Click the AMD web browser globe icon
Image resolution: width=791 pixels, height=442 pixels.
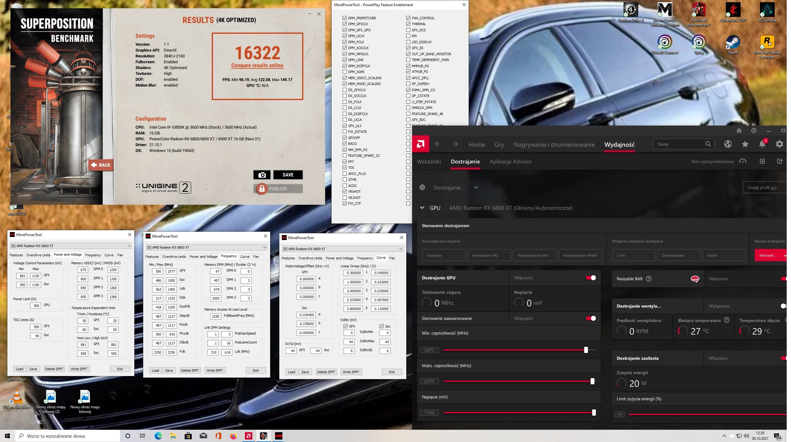(x=728, y=144)
